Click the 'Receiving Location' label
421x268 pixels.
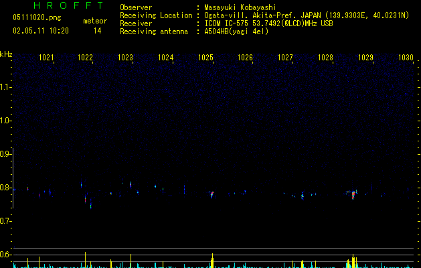pyautogui.click(x=156, y=15)
